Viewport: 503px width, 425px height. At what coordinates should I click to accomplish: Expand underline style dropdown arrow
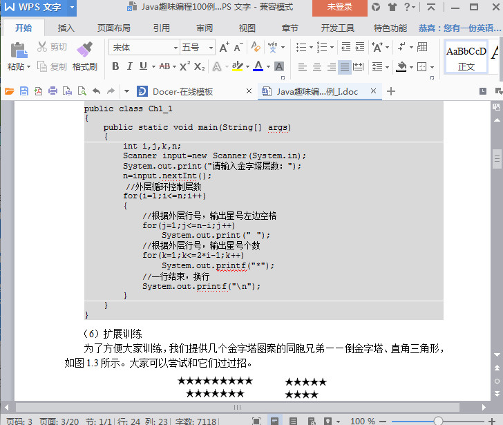coord(153,67)
